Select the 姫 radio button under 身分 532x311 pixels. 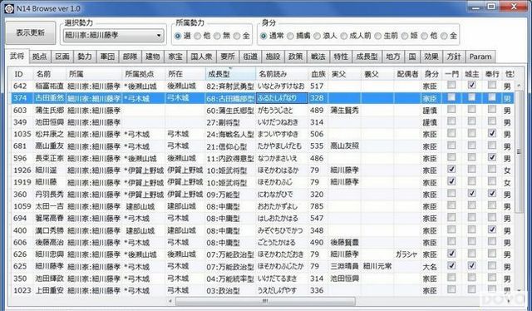[410, 36]
